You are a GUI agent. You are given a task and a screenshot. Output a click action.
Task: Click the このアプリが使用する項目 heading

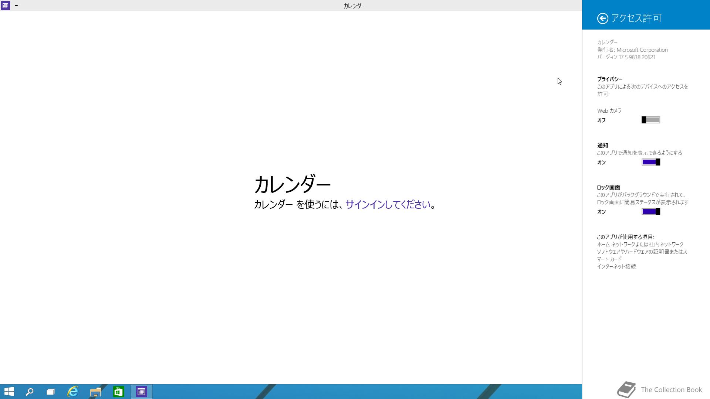point(626,237)
